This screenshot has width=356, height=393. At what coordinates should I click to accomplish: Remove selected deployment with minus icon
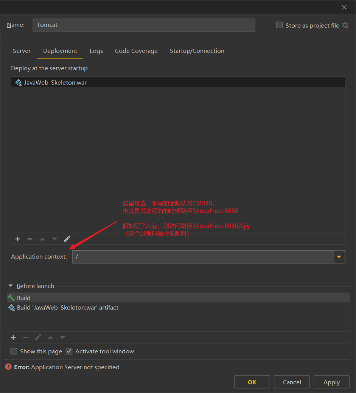click(x=30, y=239)
